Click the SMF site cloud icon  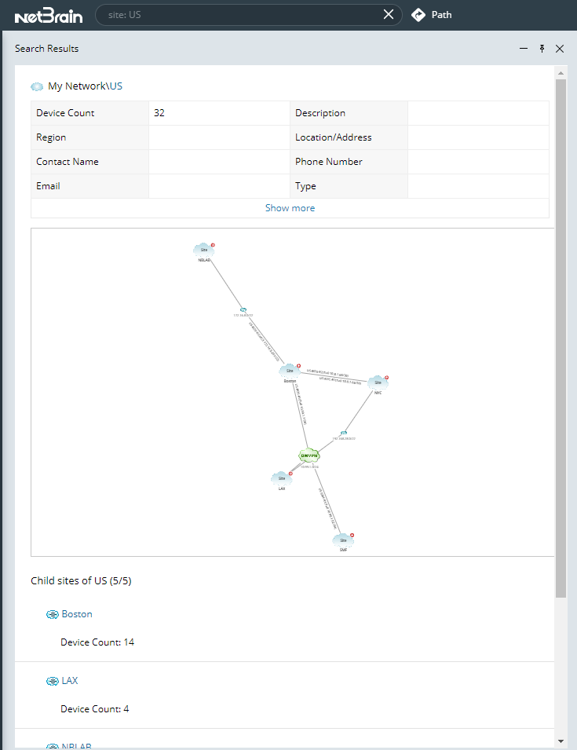pyautogui.click(x=342, y=540)
